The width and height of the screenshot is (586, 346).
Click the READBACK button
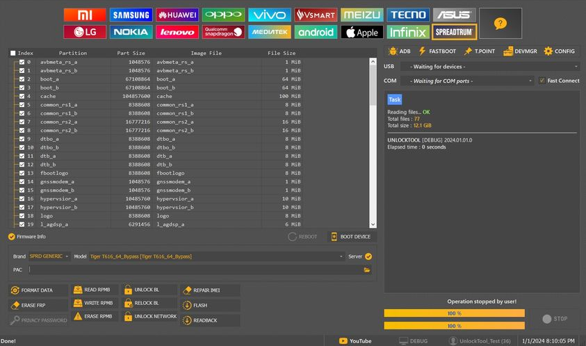tap(211, 320)
